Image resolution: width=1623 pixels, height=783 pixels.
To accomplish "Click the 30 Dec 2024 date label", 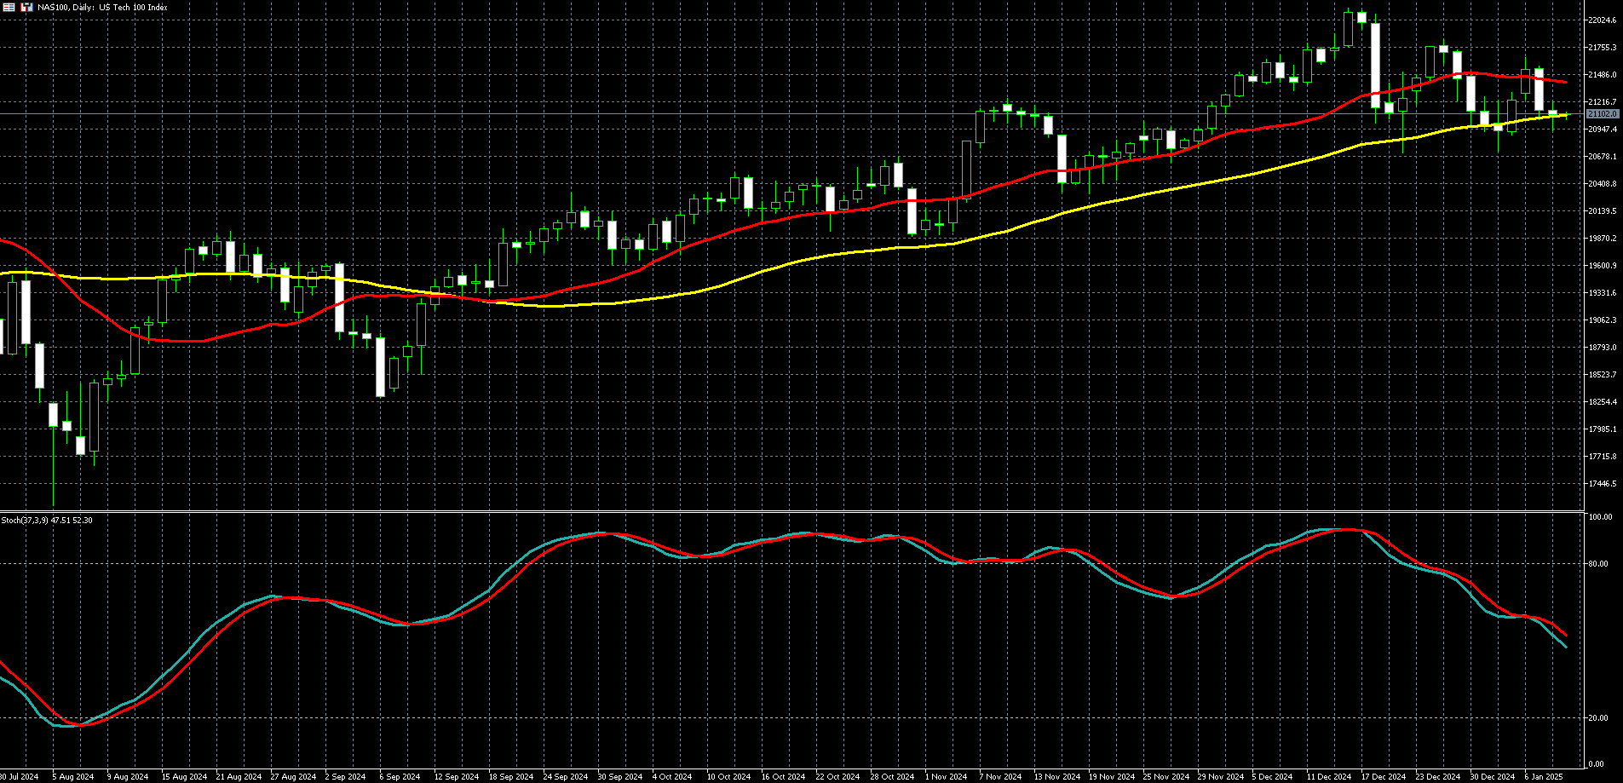I will tap(1493, 777).
